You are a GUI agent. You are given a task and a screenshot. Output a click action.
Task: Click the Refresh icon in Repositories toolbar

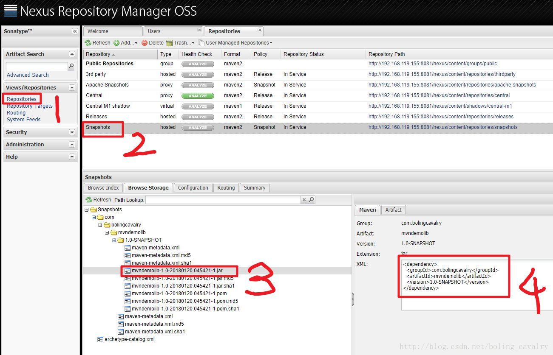click(88, 43)
